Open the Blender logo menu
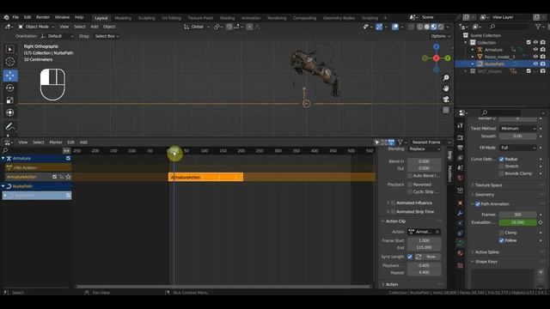550x309 pixels. 6,17
